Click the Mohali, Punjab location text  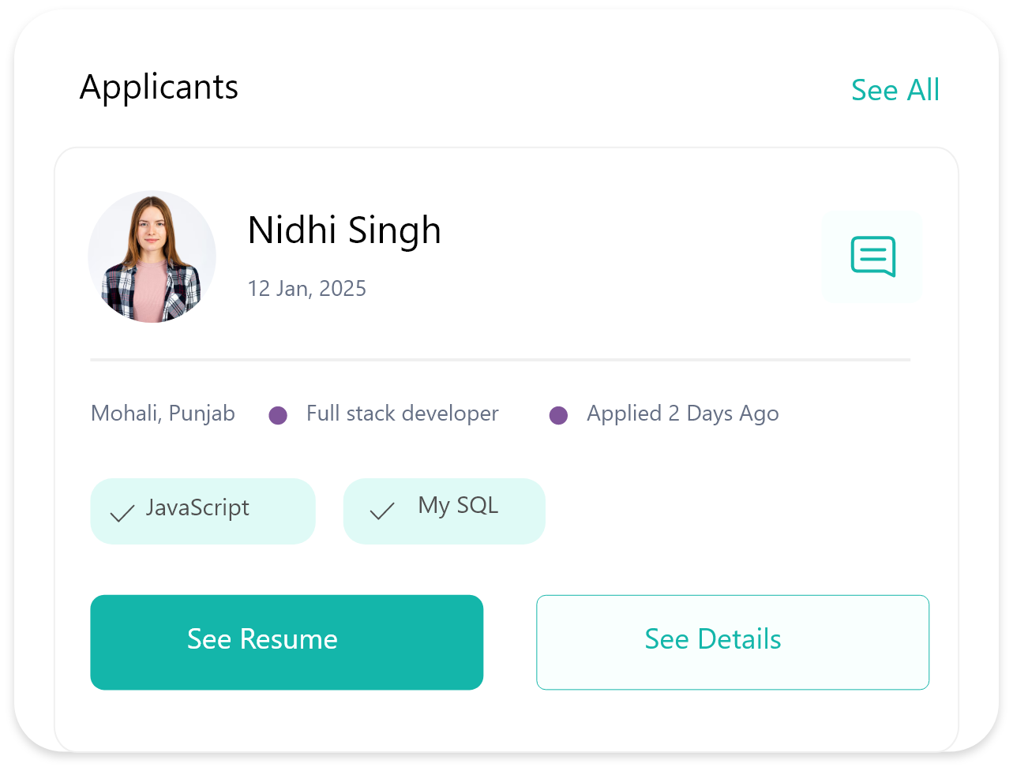[163, 414]
